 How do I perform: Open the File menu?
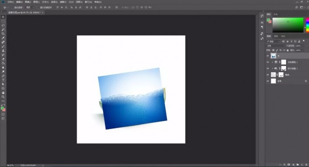pyautogui.click(x=11, y=2)
